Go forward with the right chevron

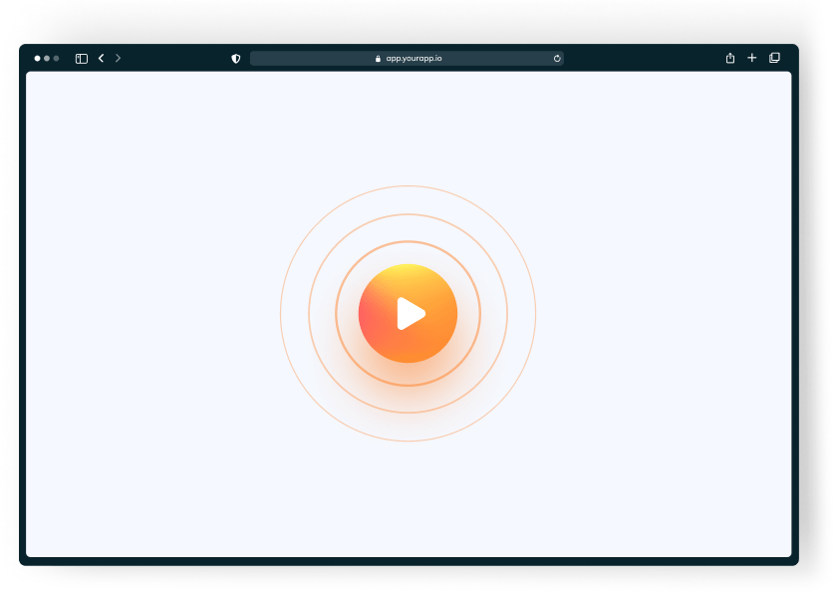(x=119, y=58)
